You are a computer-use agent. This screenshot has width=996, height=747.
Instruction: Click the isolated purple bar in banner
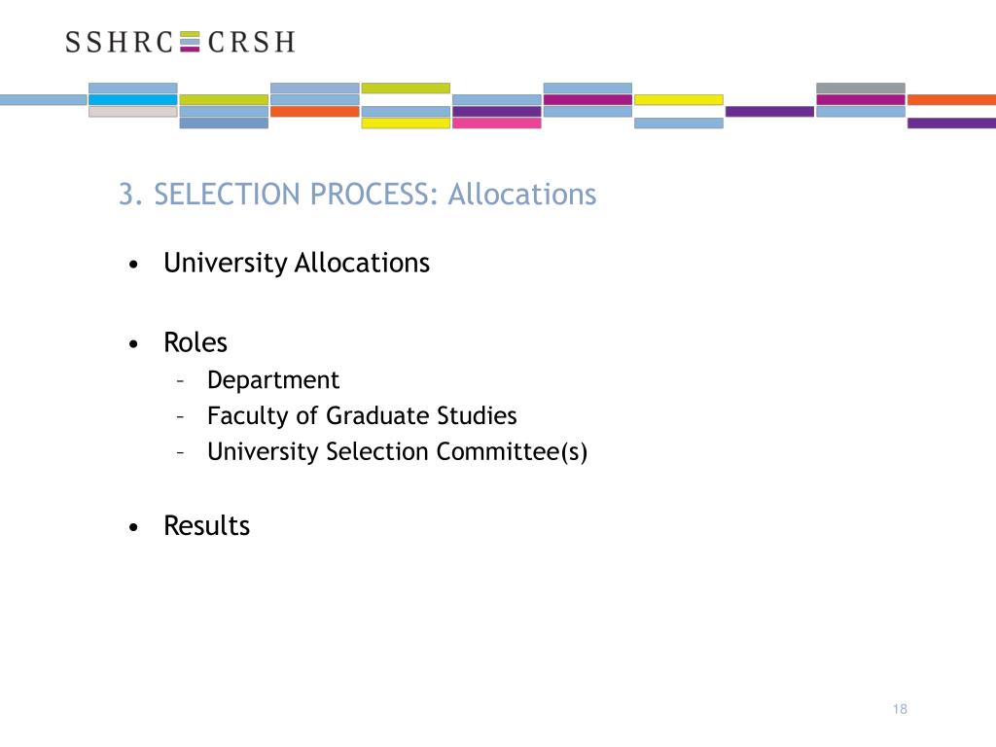pos(770,112)
